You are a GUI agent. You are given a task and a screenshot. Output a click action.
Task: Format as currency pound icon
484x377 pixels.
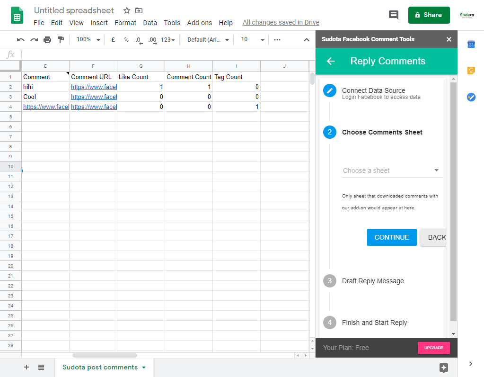coord(113,40)
